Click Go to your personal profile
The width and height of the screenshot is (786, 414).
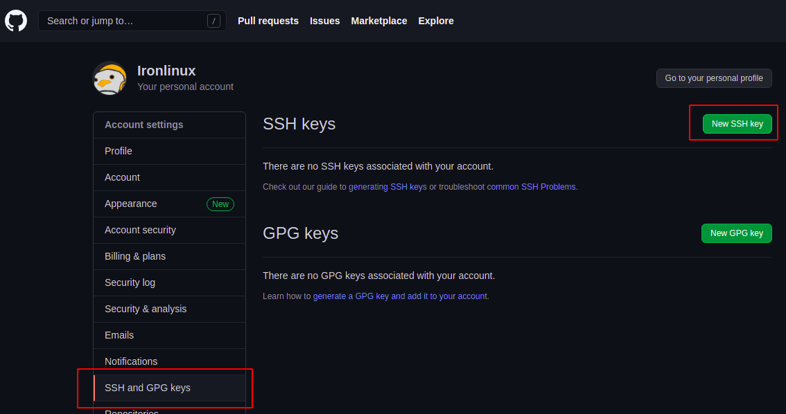pyautogui.click(x=713, y=78)
